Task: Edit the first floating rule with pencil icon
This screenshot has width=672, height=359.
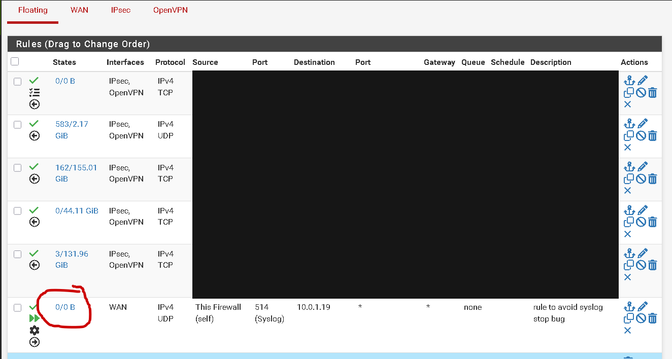Action: pos(643,80)
